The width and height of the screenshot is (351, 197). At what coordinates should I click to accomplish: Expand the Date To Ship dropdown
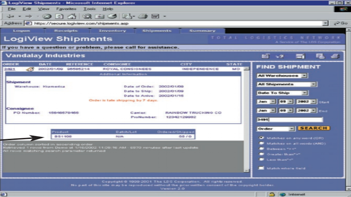tap(282, 93)
